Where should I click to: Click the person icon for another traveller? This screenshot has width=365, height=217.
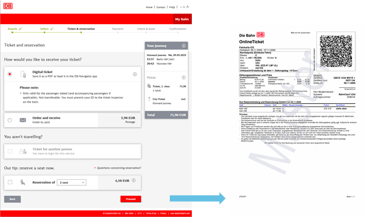[23, 151]
